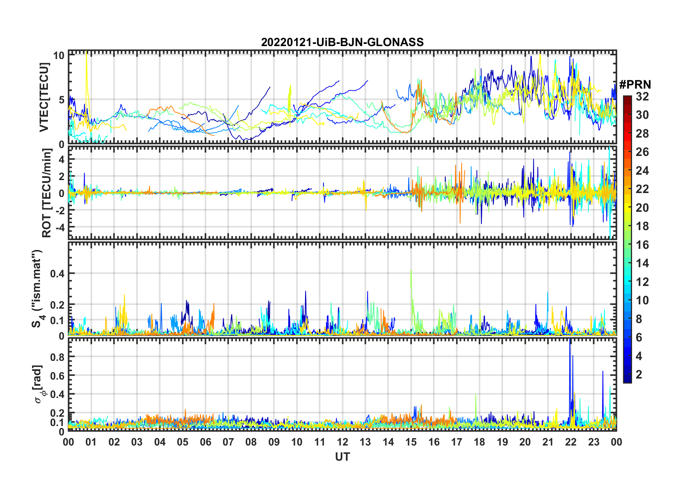685x479 pixels.
Task: Click the plot title 20220121-UiB-BJN-GLONASS
Action: click(342, 42)
